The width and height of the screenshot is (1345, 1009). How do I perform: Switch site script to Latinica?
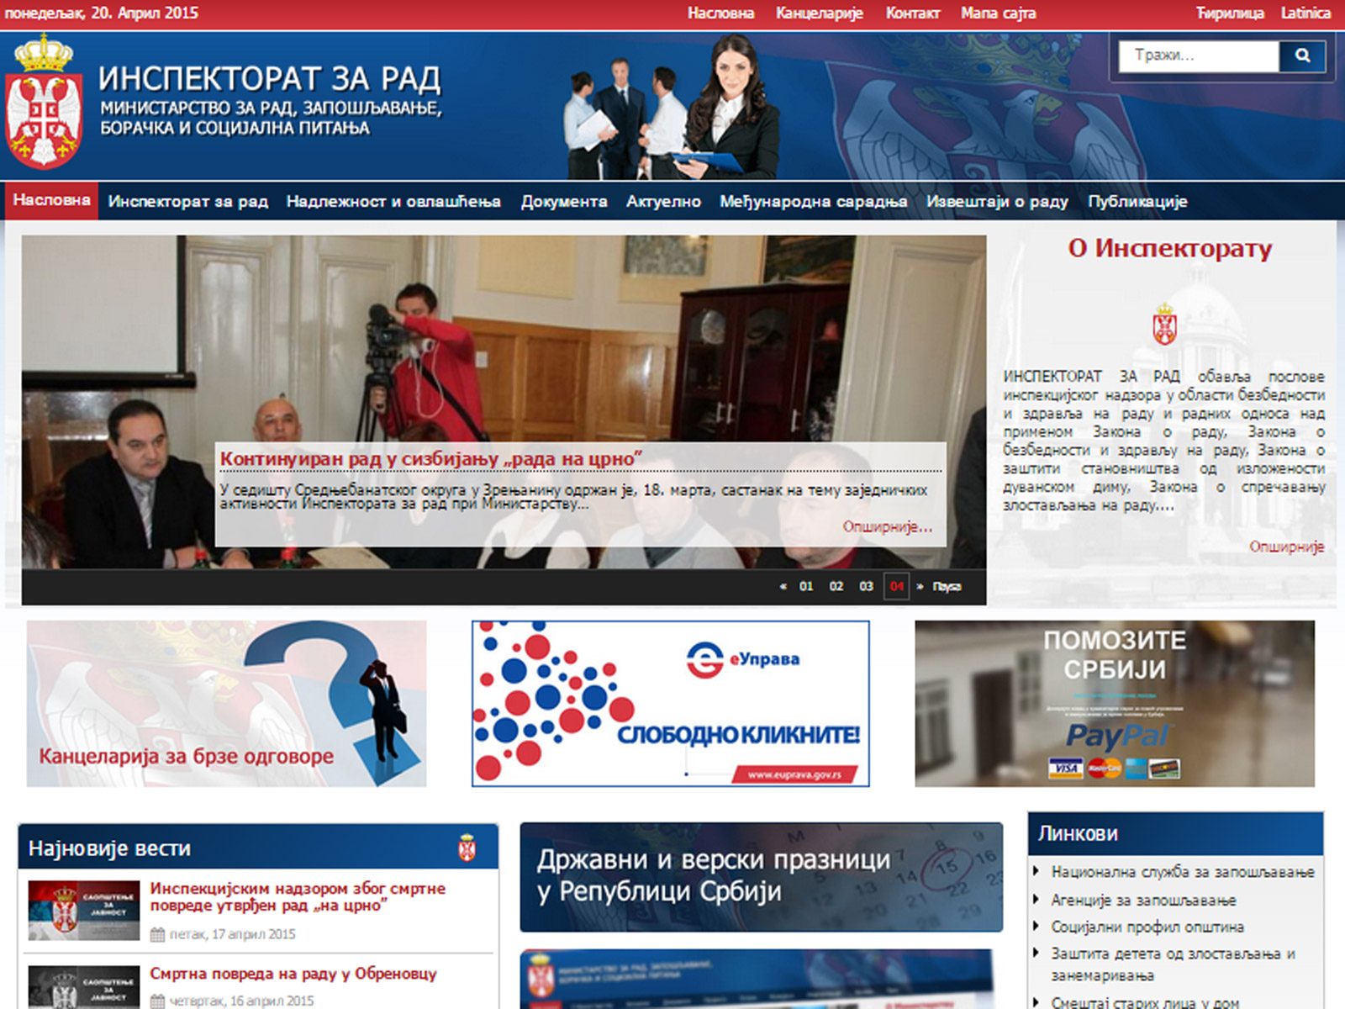1305,13
